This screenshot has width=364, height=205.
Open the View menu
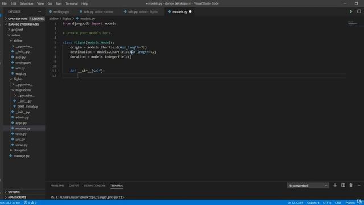(x=40, y=3)
